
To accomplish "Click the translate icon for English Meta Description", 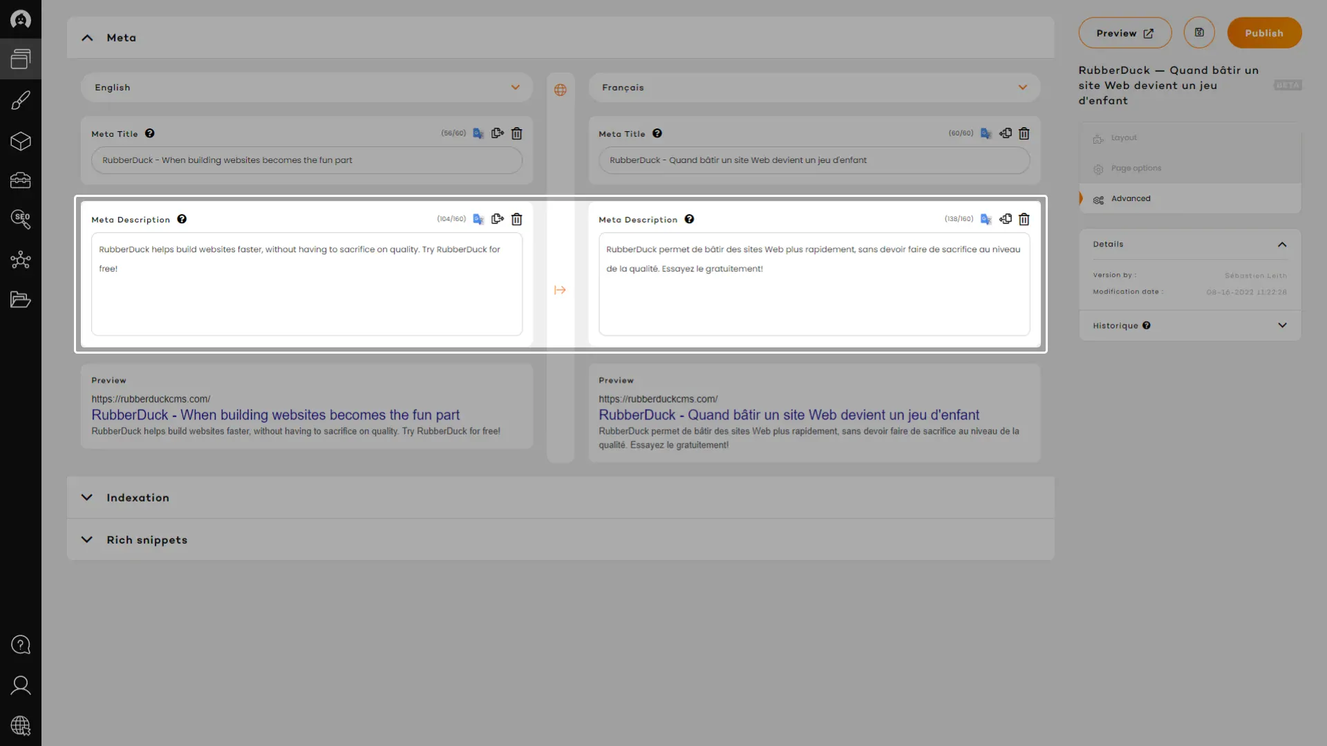I will pyautogui.click(x=478, y=220).
